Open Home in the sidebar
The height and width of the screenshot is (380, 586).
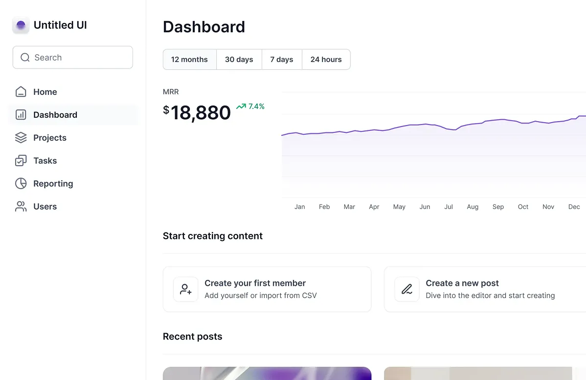tap(73, 92)
